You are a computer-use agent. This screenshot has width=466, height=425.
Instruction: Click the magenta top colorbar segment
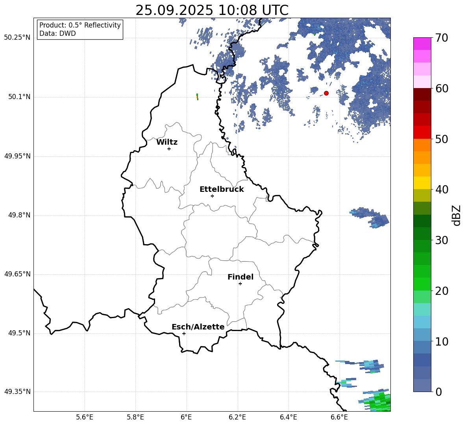(x=422, y=44)
